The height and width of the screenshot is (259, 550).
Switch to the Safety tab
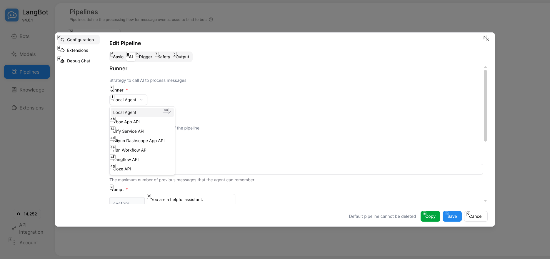click(x=164, y=57)
